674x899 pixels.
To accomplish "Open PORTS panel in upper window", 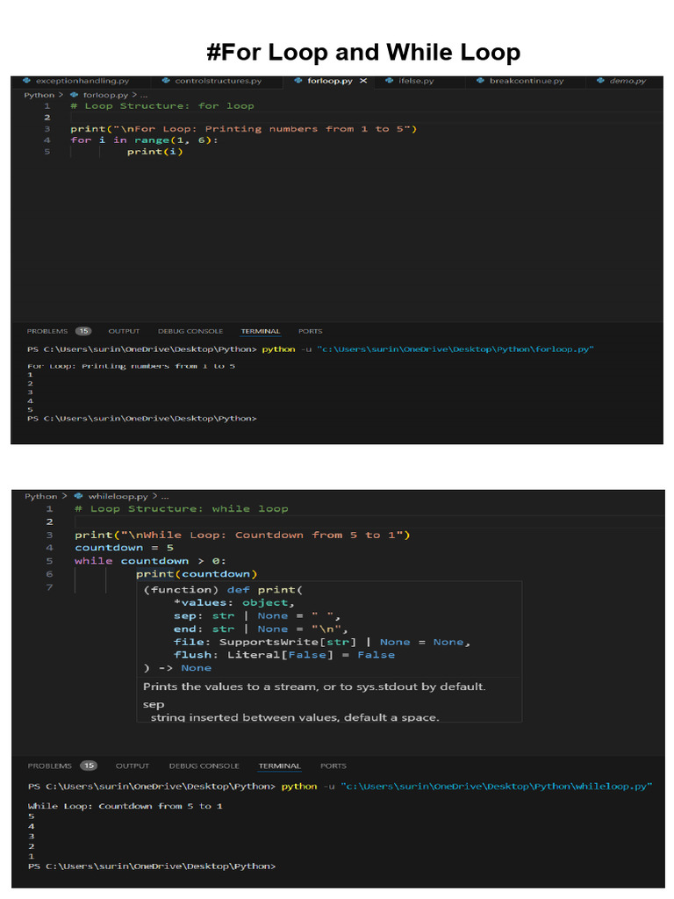I will (310, 331).
